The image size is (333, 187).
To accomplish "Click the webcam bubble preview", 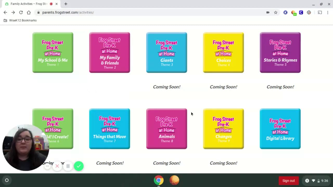I will point(25,148).
